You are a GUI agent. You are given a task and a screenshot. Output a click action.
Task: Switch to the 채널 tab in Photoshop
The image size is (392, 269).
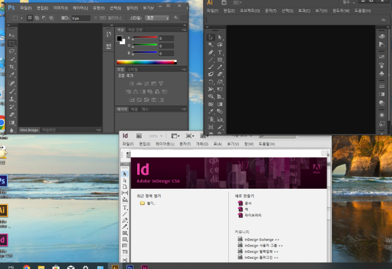click(x=134, y=109)
